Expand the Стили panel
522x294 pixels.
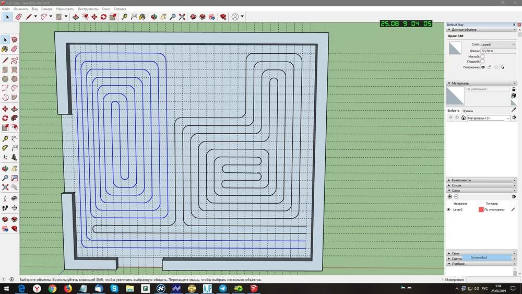coord(449,185)
